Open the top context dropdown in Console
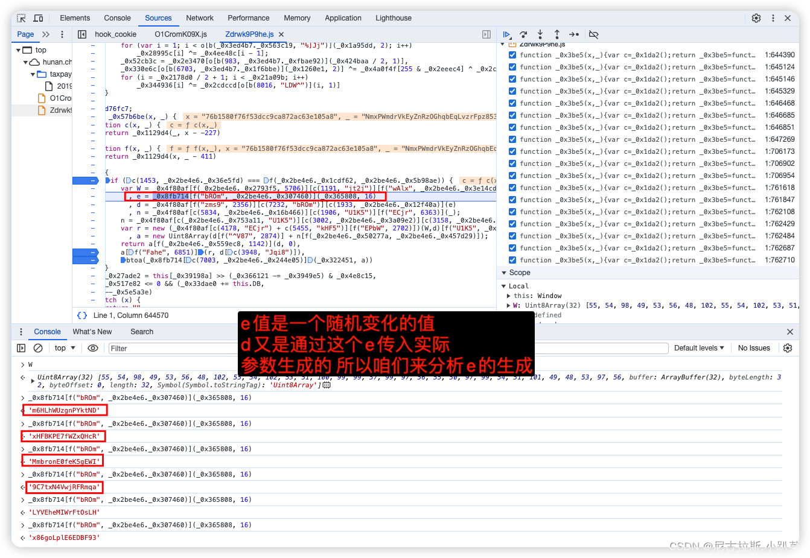 coord(62,347)
